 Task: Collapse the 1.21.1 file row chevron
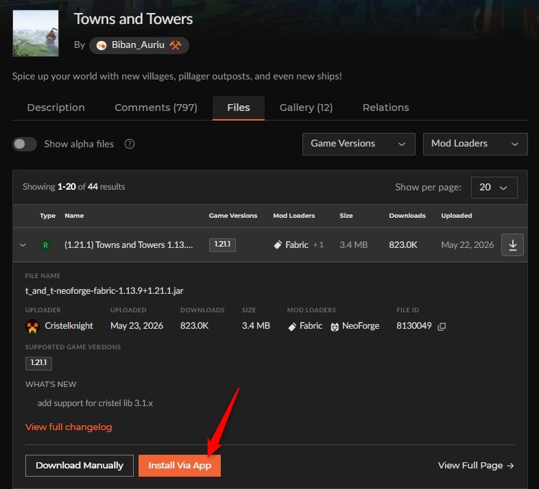(x=23, y=245)
